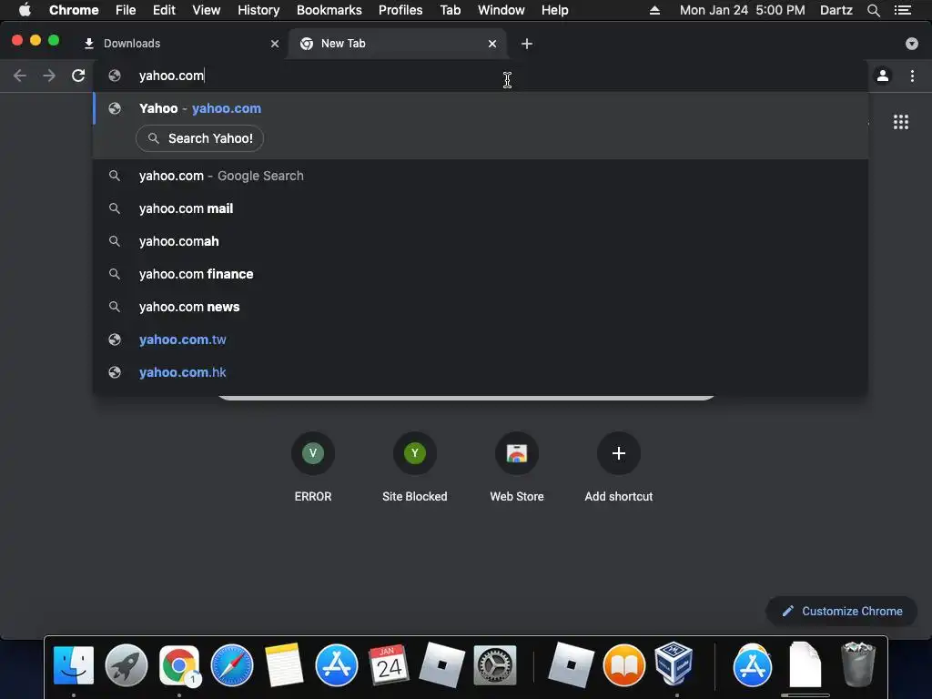Image resolution: width=932 pixels, height=699 pixels.
Task: Open Spotlight search in menu bar
Action: pos(873,10)
